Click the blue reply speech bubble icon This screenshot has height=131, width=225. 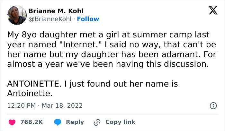(x=58, y=122)
